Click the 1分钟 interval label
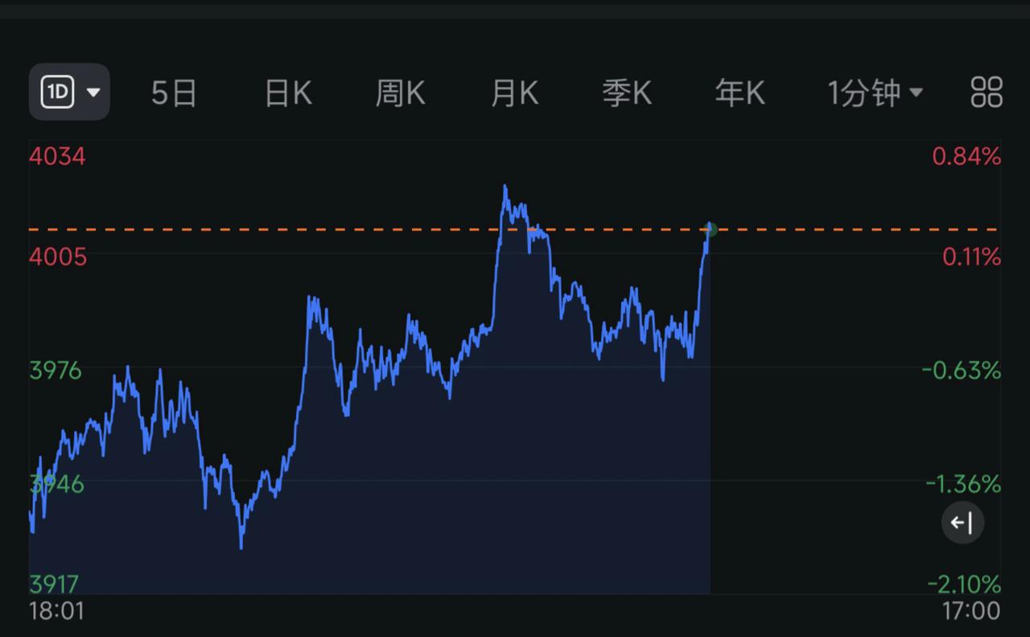Viewport: 1030px width, 637px height. (865, 92)
